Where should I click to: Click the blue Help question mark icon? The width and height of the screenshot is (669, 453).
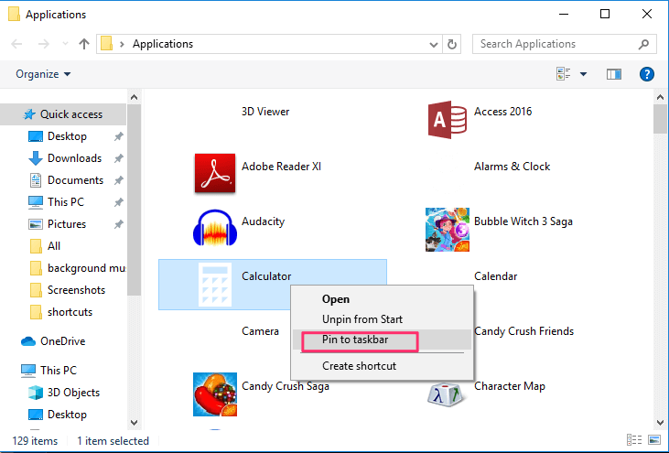[x=647, y=74]
